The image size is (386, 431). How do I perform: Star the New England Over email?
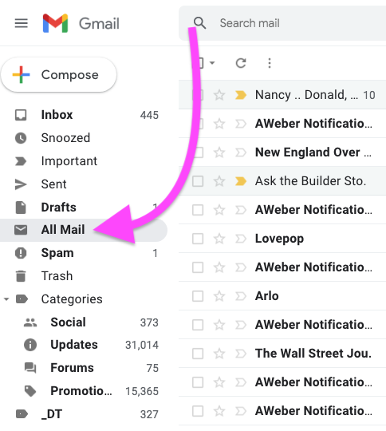click(x=219, y=152)
